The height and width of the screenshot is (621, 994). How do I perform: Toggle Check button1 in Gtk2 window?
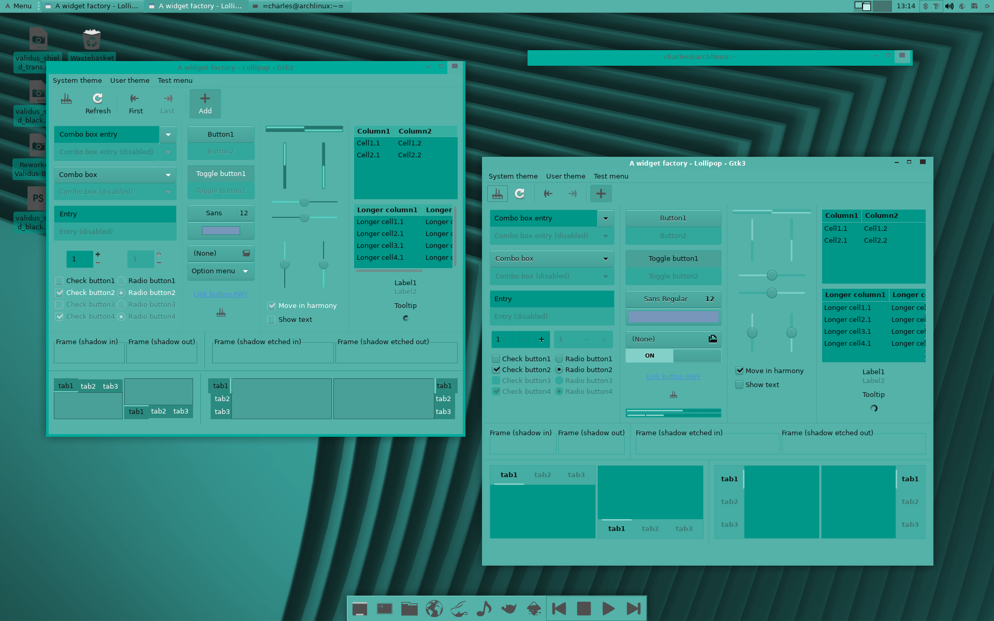(x=59, y=280)
